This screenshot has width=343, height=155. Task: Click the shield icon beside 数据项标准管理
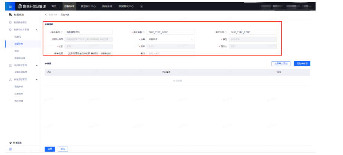(10, 30)
